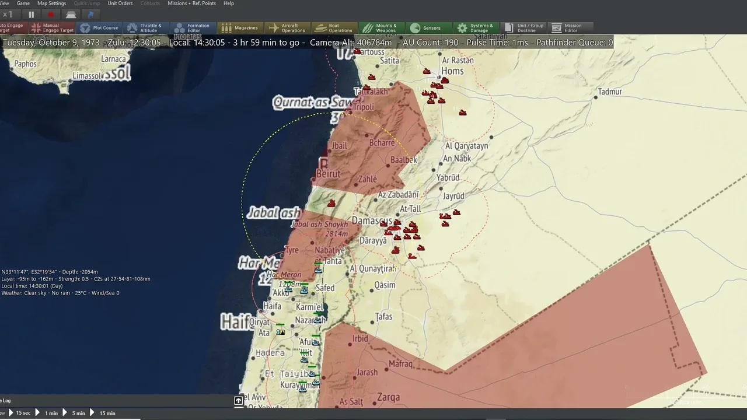Click the time compression x1 button
Screen dimensions: 747x420
8,15
